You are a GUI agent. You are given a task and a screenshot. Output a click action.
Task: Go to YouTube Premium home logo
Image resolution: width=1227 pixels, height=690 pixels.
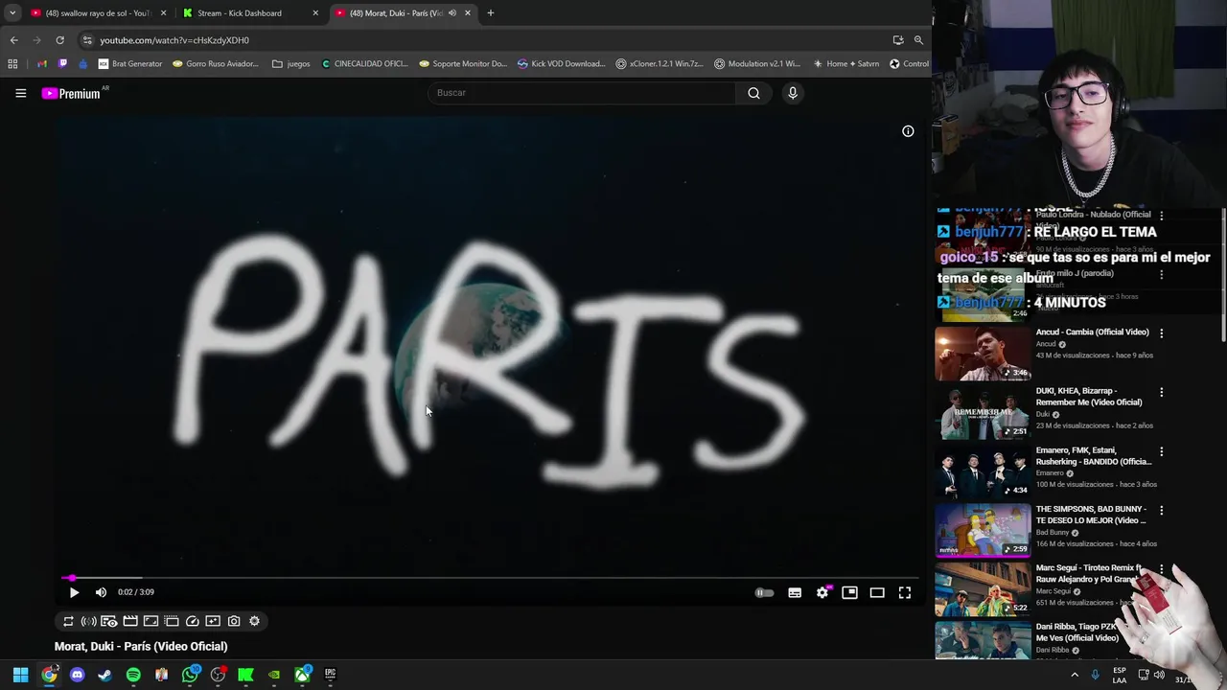(71, 93)
